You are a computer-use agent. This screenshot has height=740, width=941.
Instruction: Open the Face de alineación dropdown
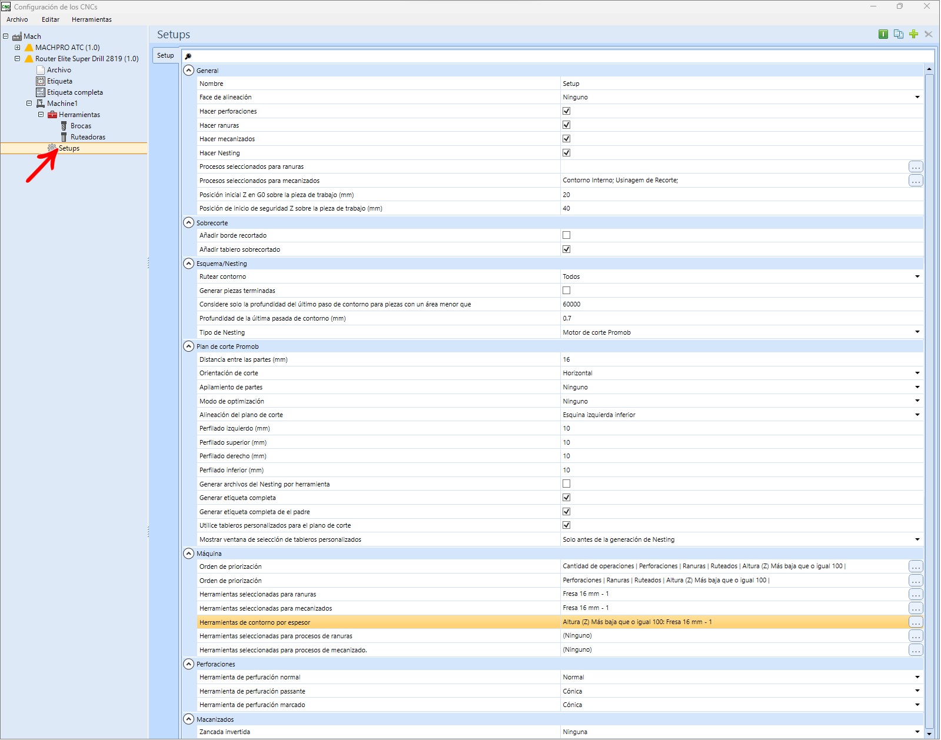pyautogui.click(x=917, y=98)
